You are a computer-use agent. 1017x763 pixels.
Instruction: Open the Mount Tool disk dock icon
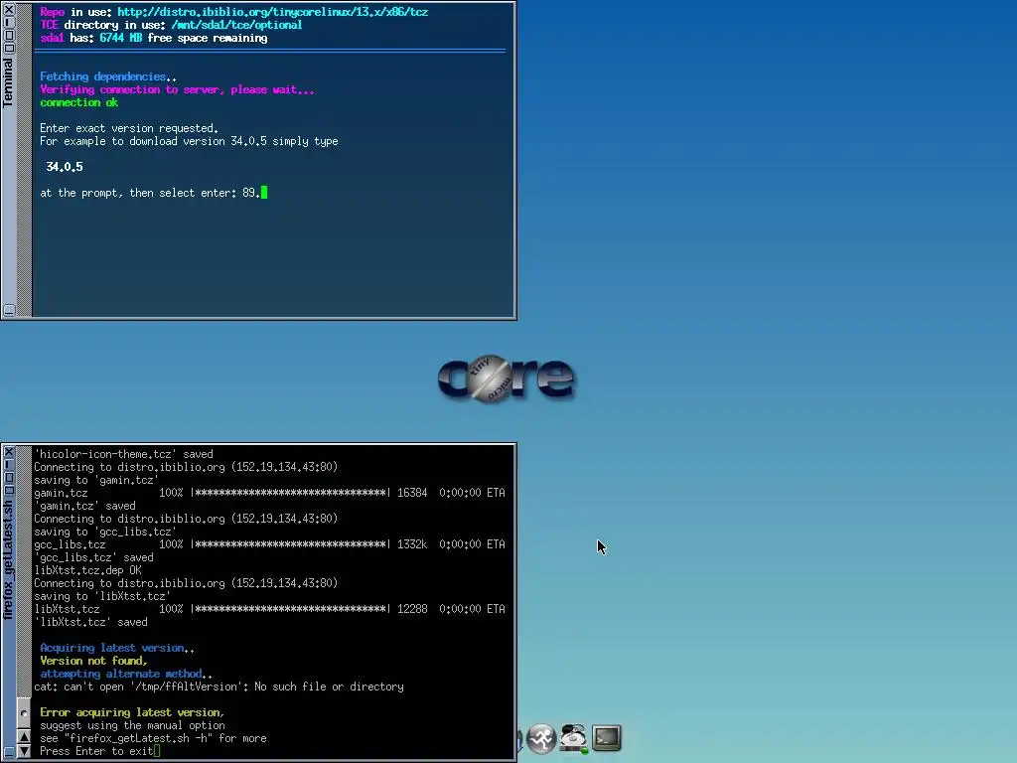574,738
